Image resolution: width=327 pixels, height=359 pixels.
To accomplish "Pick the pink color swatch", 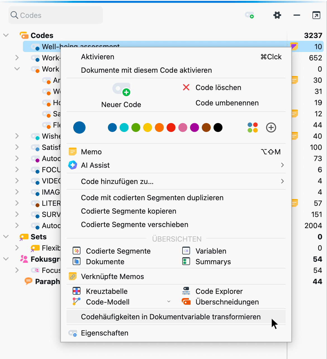I will coord(183,127).
